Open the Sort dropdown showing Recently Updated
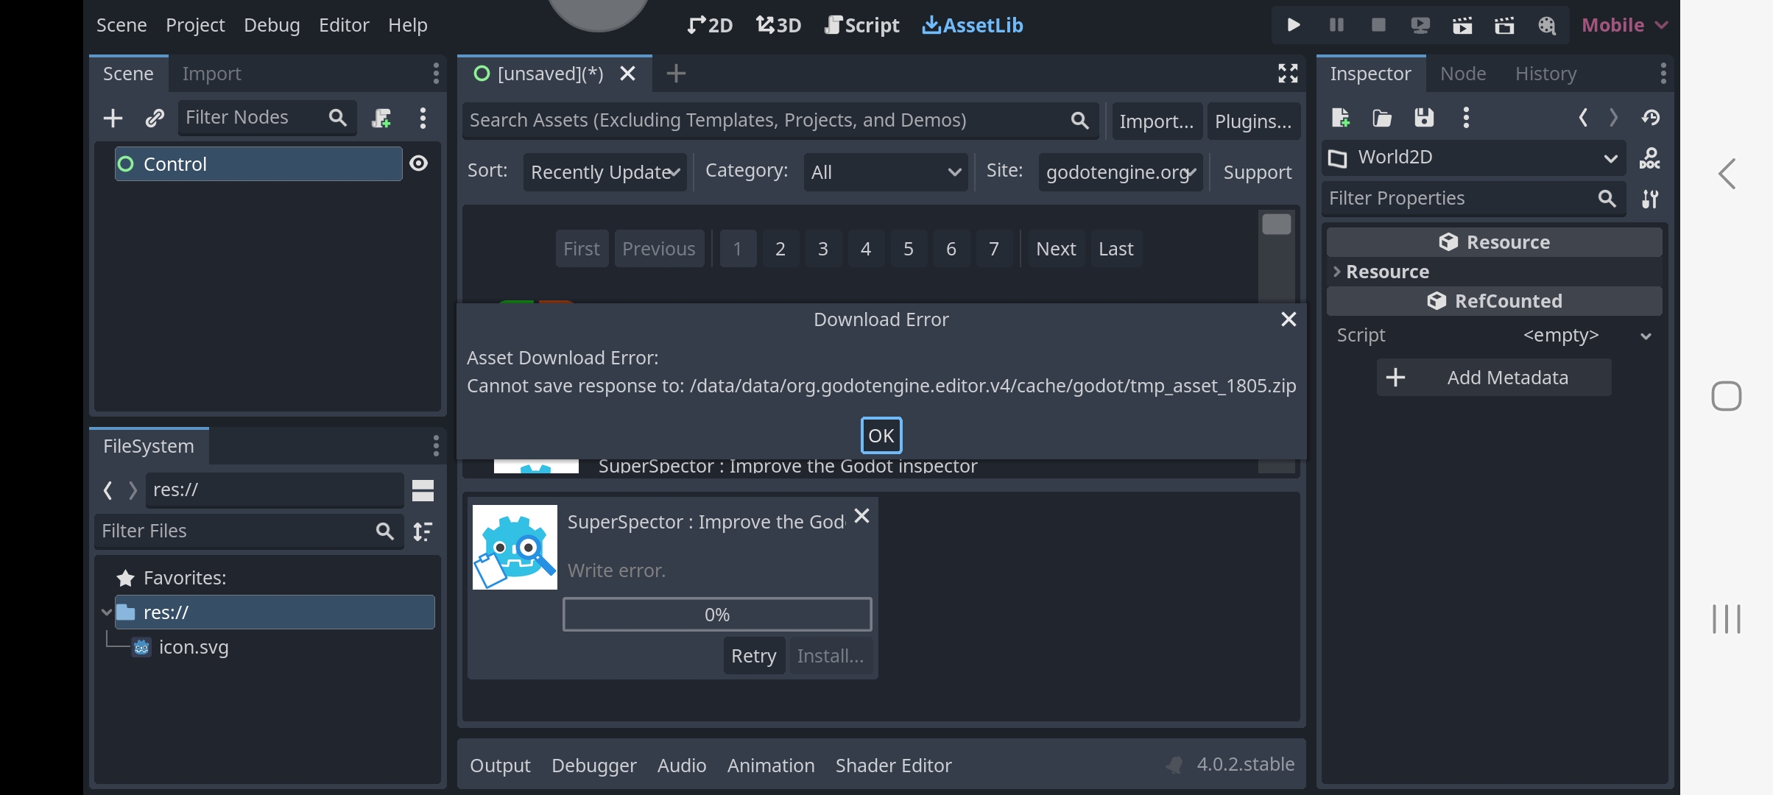 tap(604, 172)
